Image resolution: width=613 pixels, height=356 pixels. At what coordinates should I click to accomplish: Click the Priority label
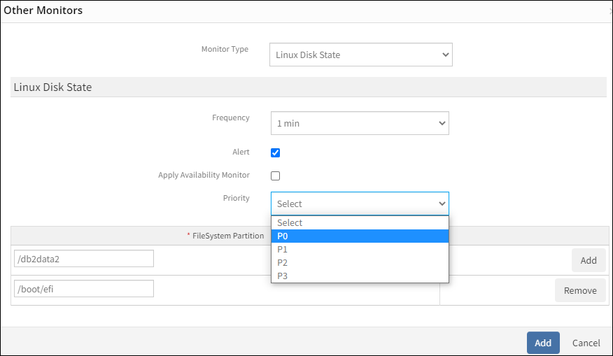pyautogui.click(x=236, y=198)
